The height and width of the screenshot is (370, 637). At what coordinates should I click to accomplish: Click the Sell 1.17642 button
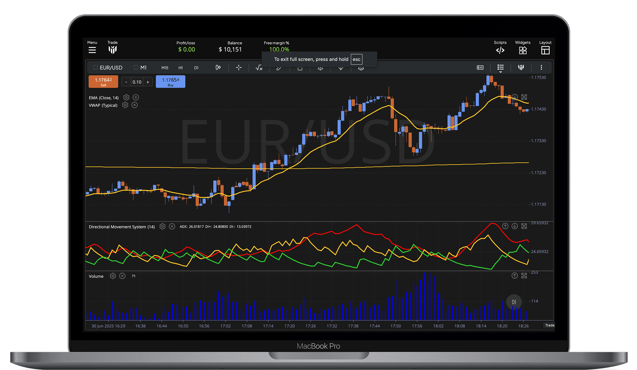(x=103, y=81)
